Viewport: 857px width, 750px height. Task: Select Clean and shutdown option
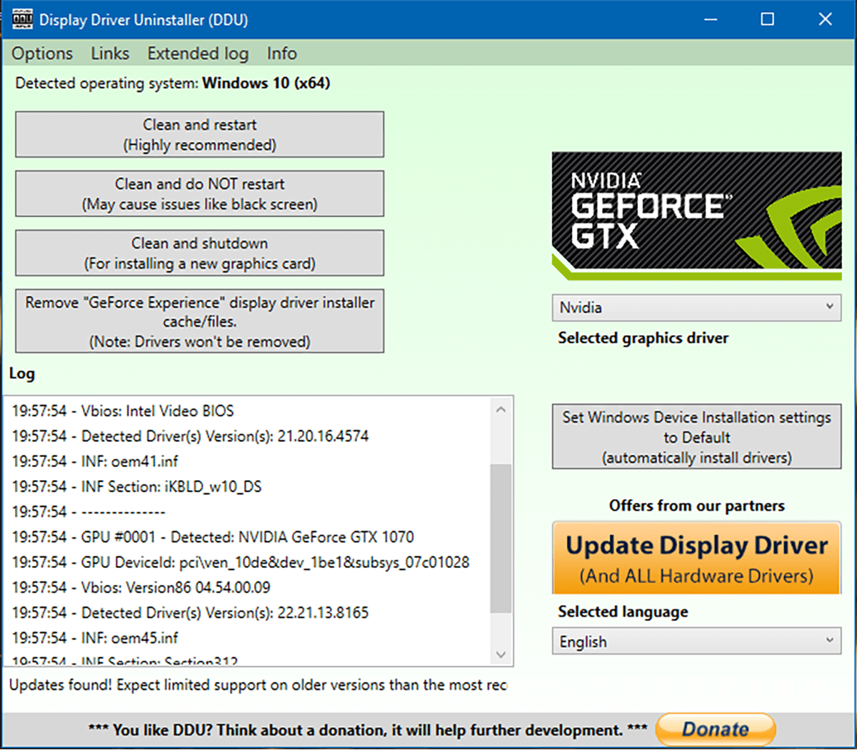pyautogui.click(x=199, y=253)
